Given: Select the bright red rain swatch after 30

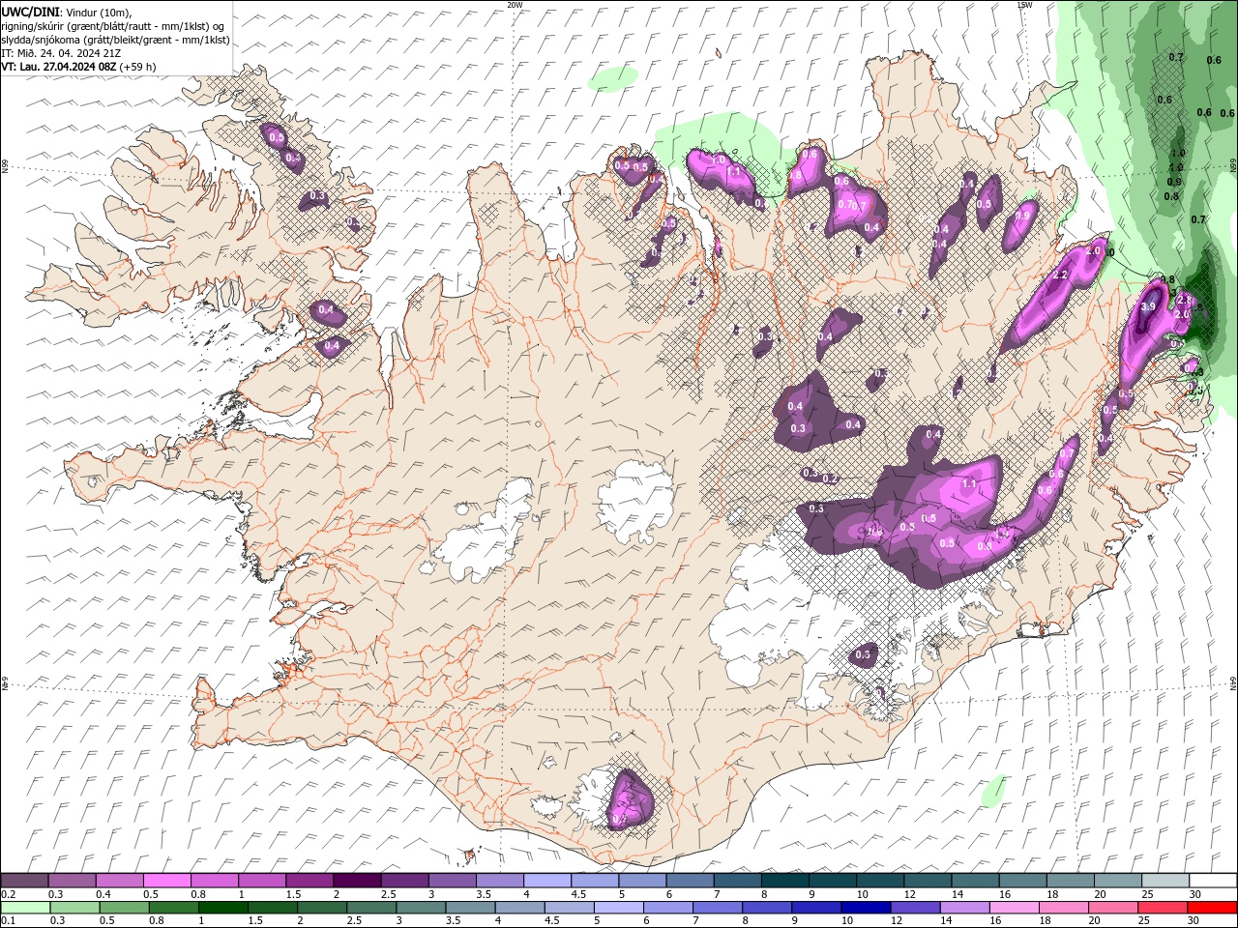Looking at the screenshot, I should [x=1211, y=908].
